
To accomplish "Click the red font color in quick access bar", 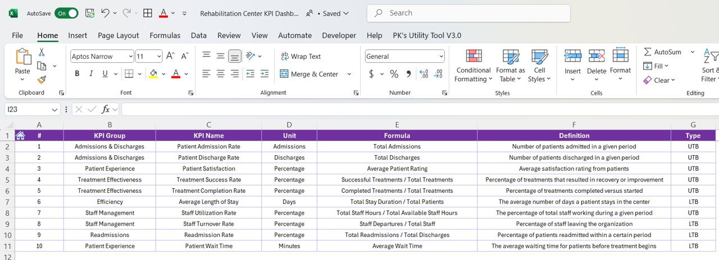I will point(163,13).
